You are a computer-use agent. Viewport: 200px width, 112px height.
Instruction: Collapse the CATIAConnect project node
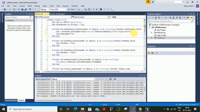click(149, 27)
